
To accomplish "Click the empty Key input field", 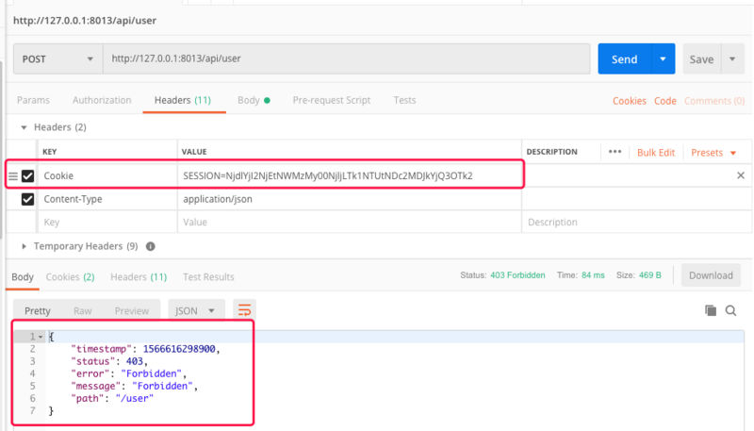I will (107, 223).
